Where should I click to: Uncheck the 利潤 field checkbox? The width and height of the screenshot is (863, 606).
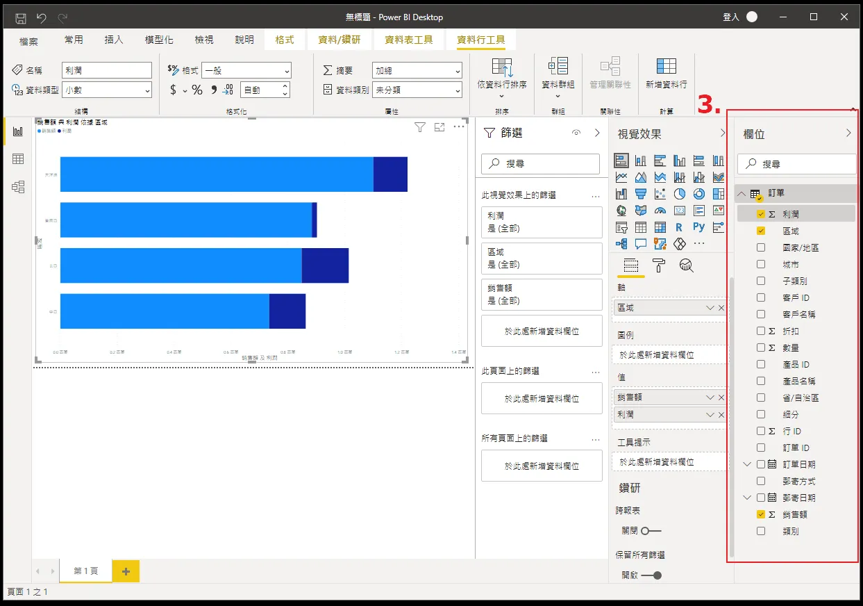click(x=761, y=214)
